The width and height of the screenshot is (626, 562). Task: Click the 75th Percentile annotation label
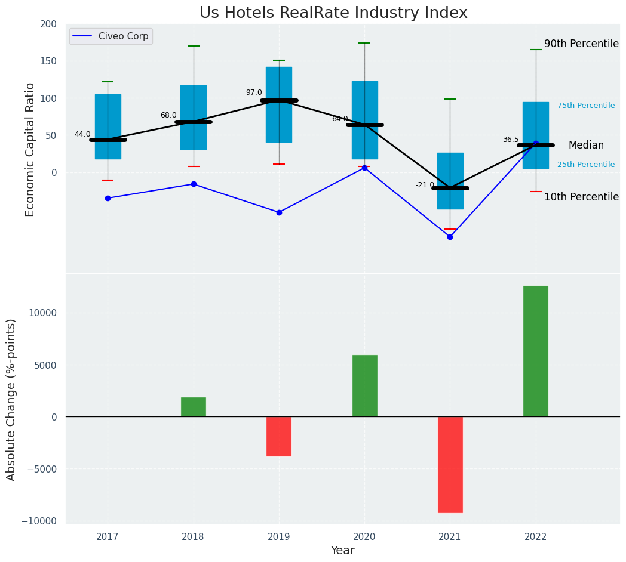585,106
